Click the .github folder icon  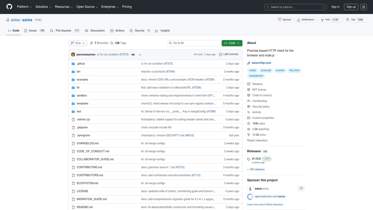(73, 64)
